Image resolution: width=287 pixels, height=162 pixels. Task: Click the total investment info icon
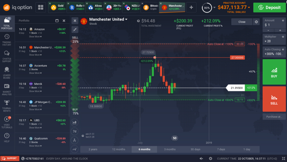click(x=138, y=21)
